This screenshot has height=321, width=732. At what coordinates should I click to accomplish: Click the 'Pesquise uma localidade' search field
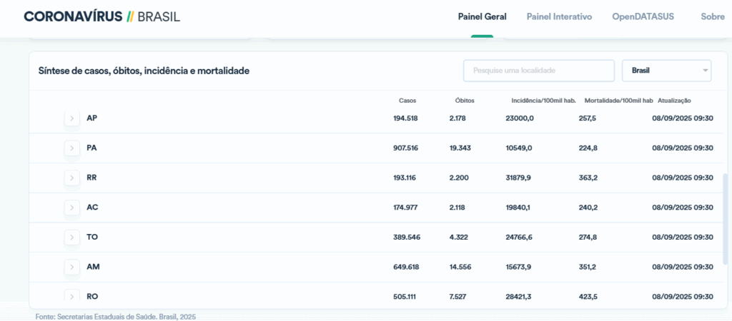click(538, 71)
